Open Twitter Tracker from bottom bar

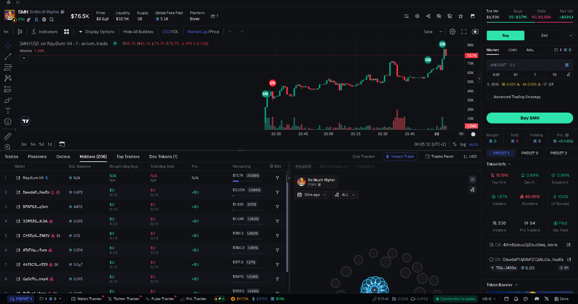pos(123,299)
